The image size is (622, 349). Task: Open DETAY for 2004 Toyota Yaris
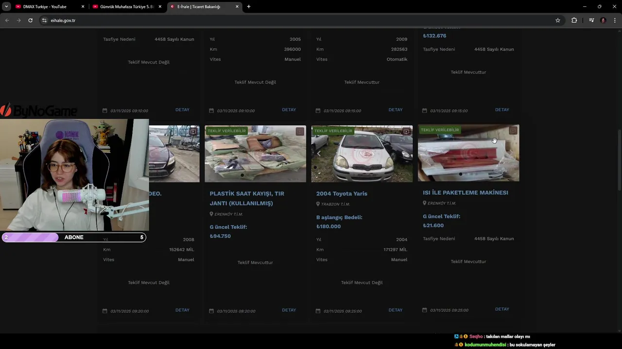[x=396, y=310]
